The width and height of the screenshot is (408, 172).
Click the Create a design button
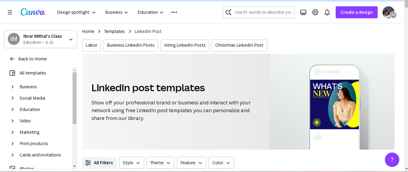click(x=356, y=12)
